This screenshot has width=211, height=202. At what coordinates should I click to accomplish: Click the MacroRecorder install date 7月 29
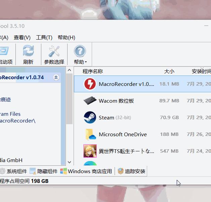pyautogui.click(x=199, y=84)
